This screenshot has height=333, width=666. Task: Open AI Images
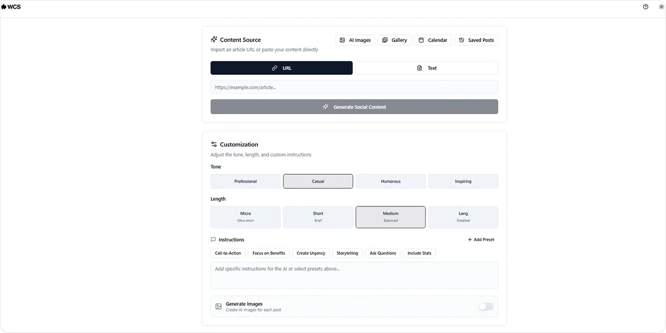[x=355, y=40]
